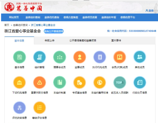Click the 评优获奖信息 label text

point(19,118)
